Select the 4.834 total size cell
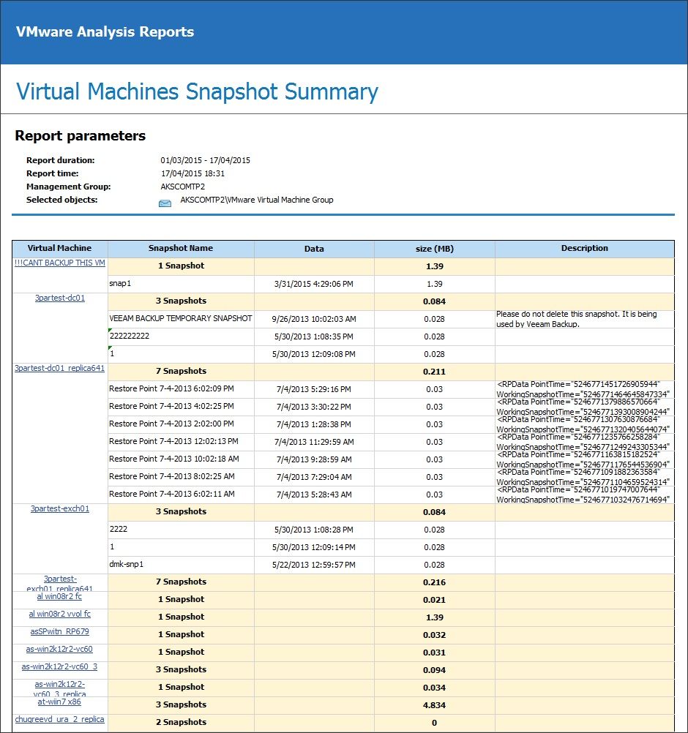 [435, 705]
